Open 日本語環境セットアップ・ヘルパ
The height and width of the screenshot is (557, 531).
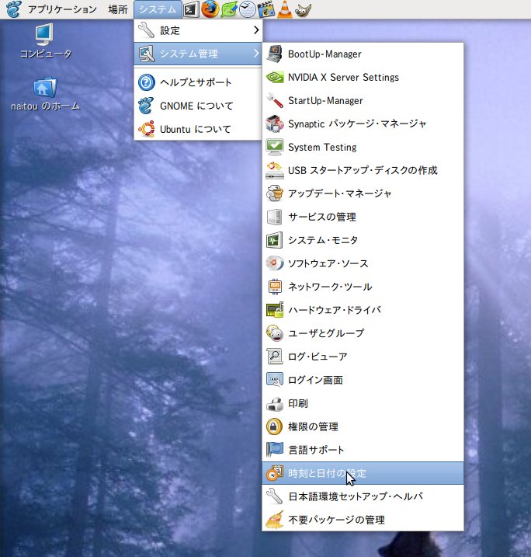point(363,496)
